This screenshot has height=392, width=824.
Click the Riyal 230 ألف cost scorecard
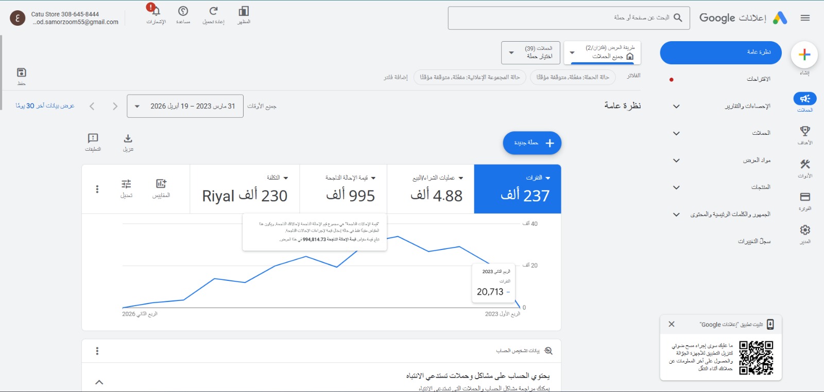click(245, 189)
